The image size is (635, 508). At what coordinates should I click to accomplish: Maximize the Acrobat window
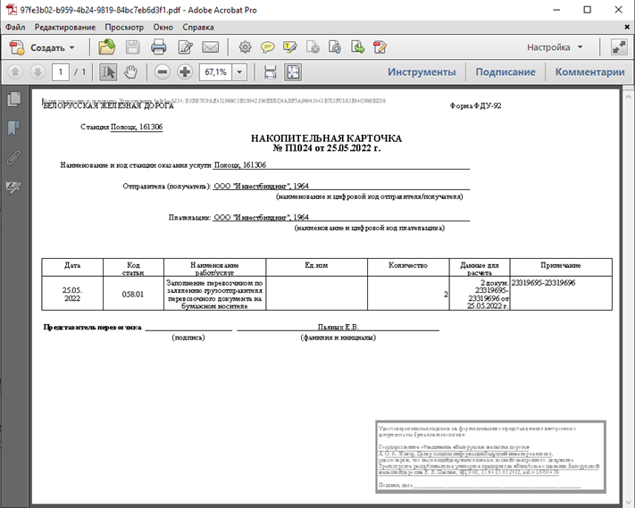[x=587, y=10]
